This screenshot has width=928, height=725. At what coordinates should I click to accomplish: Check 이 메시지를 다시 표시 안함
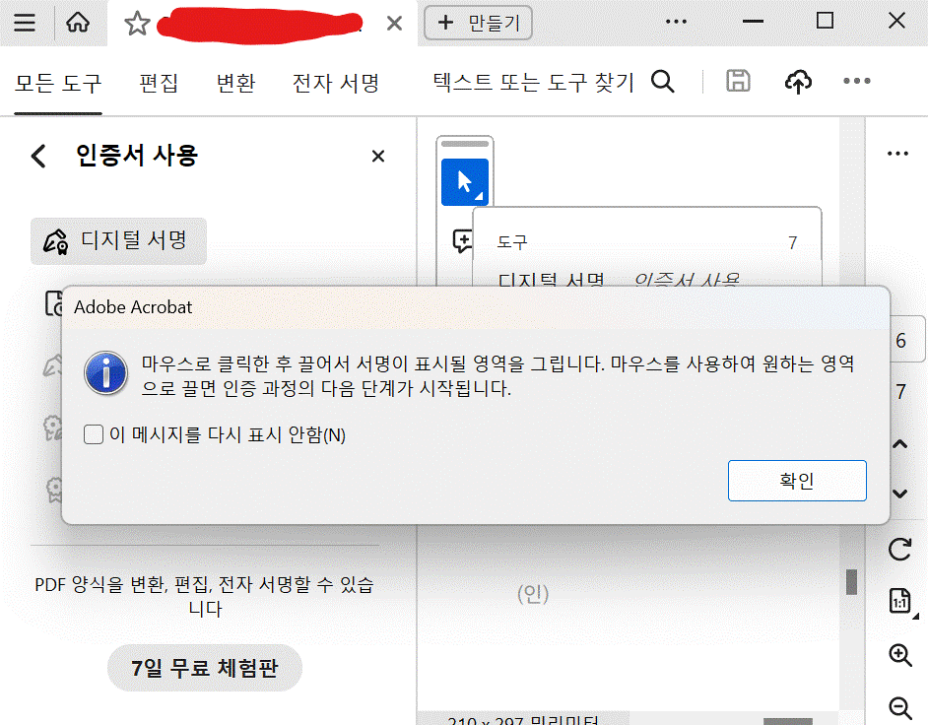(x=94, y=434)
